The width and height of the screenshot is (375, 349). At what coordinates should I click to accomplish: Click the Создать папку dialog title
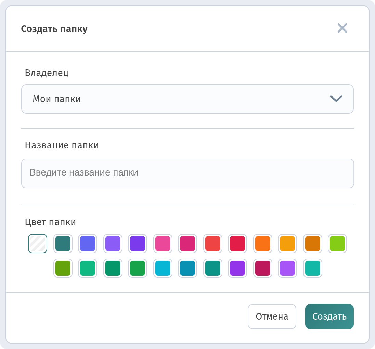(54, 29)
